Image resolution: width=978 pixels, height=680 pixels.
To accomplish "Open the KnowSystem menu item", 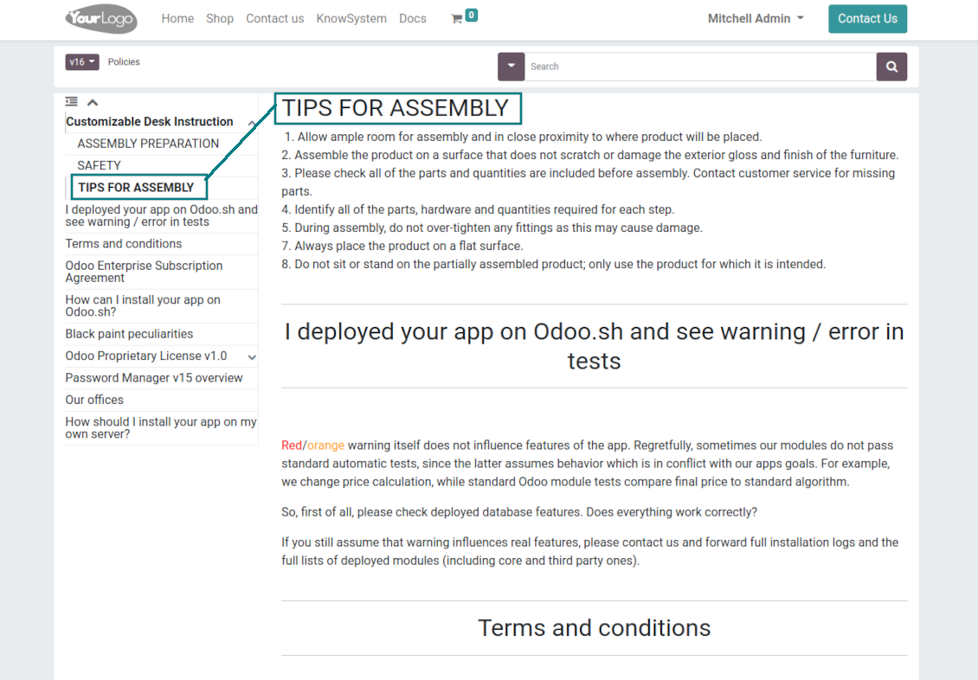I will pos(351,19).
